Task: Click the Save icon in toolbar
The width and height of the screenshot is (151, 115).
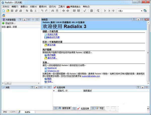Action: tap(12, 11)
